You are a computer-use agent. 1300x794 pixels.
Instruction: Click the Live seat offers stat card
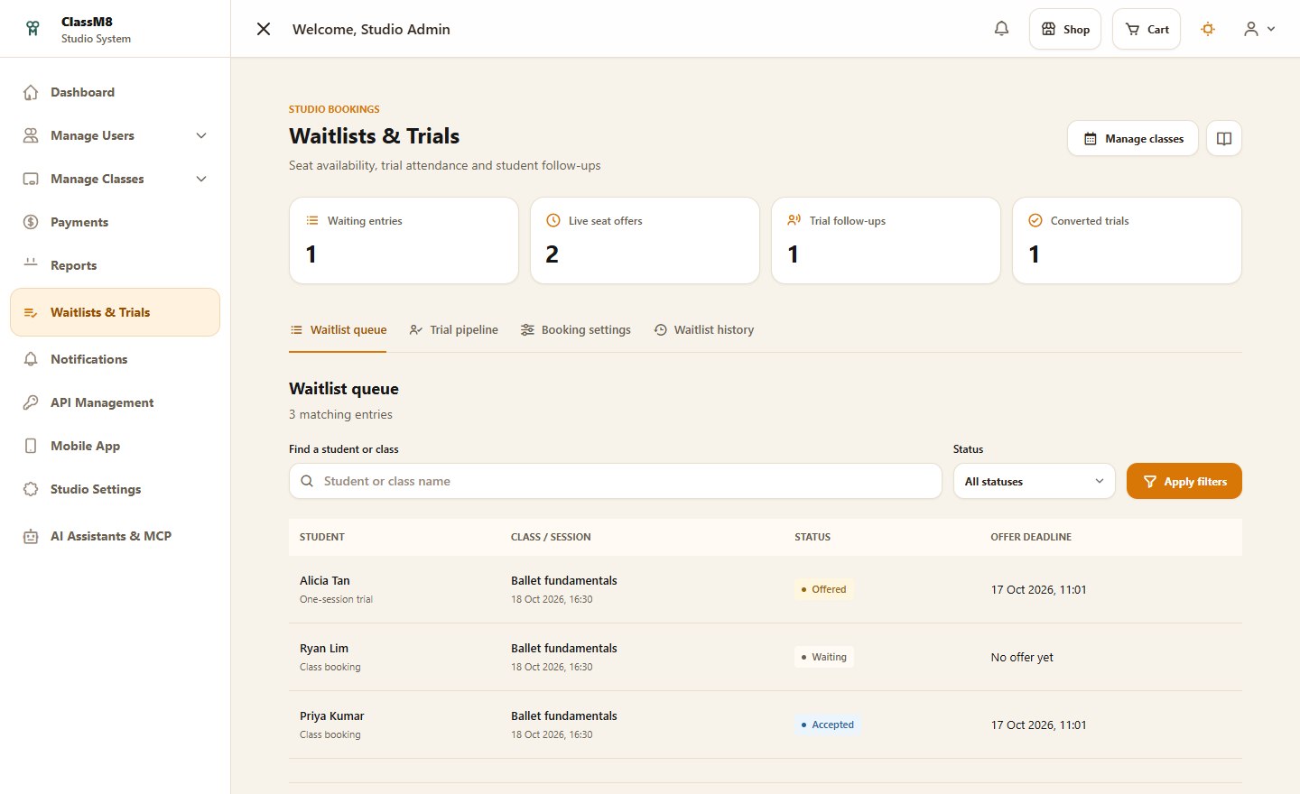(x=645, y=241)
